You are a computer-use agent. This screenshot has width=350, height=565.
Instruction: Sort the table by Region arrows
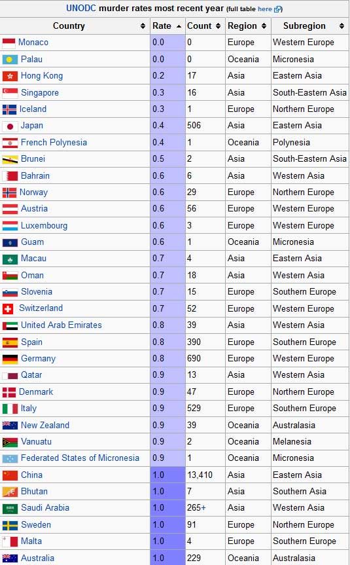tap(264, 26)
